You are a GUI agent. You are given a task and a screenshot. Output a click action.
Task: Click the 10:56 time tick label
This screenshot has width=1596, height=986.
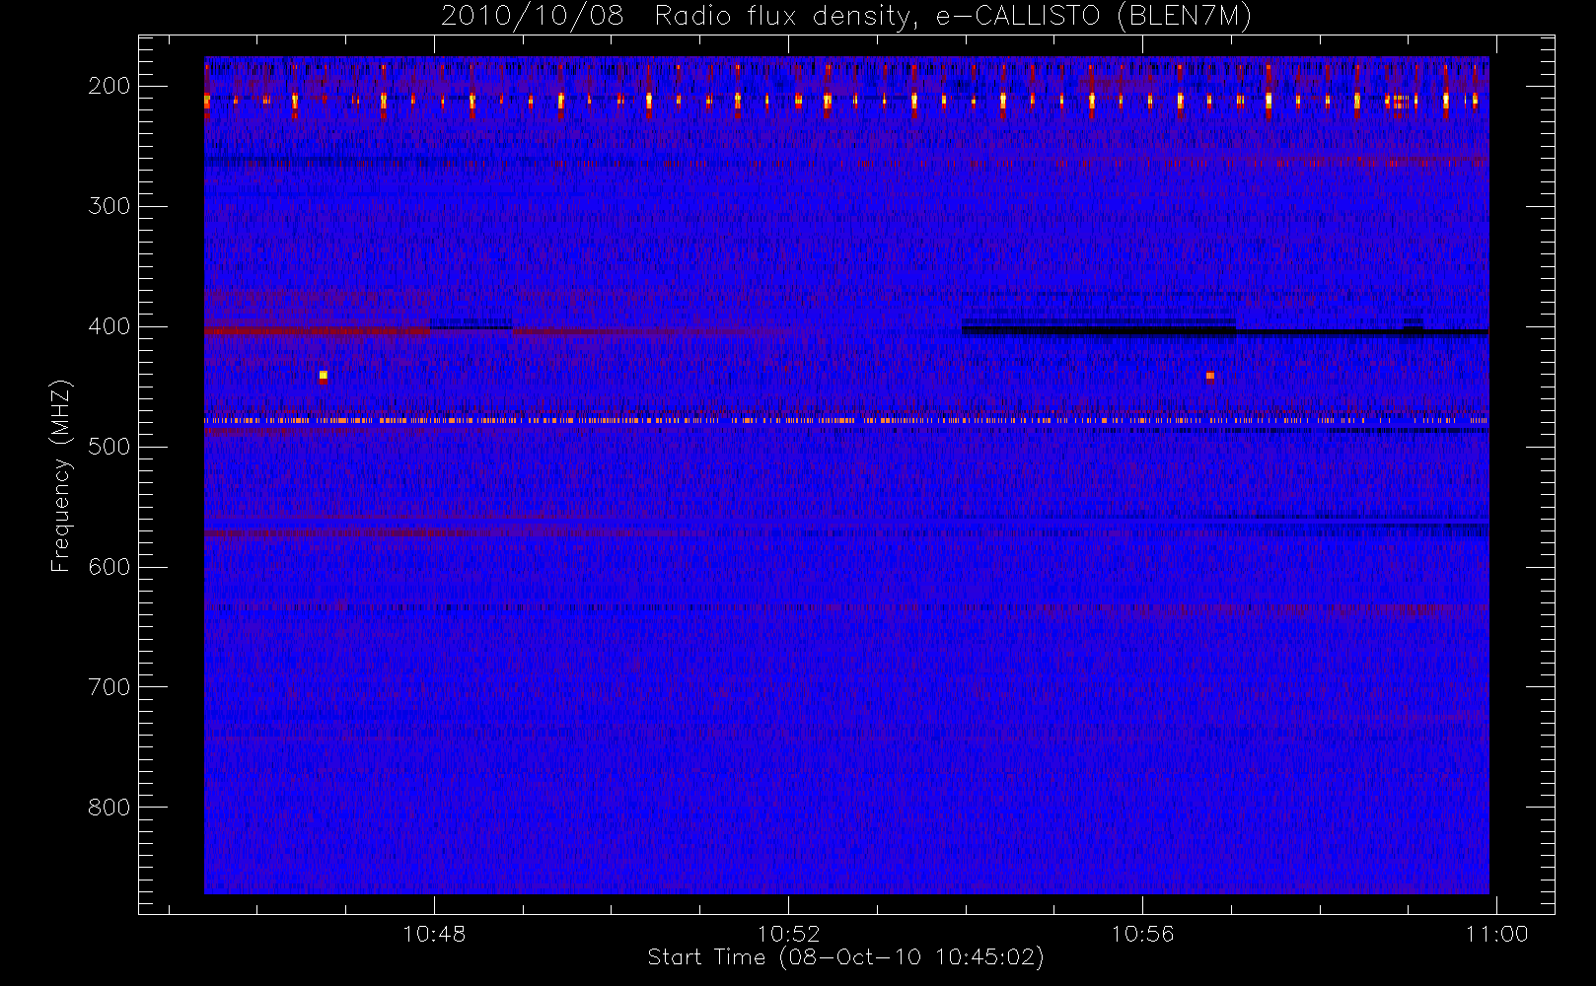(x=1142, y=934)
